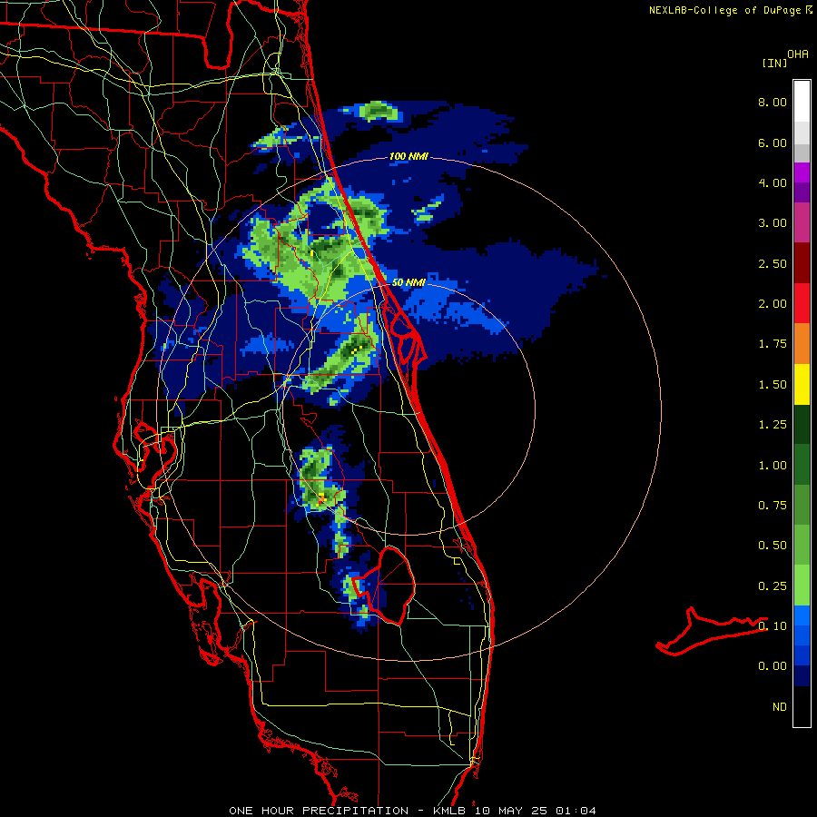This screenshot has height=817, width=817.
Task: Click the 0.10 legend value
Action: [x=773, y=626]
